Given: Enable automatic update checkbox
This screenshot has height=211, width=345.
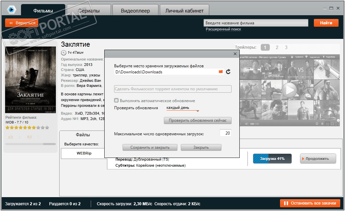Looking at the screenshot, I should [x=116, y=100].
